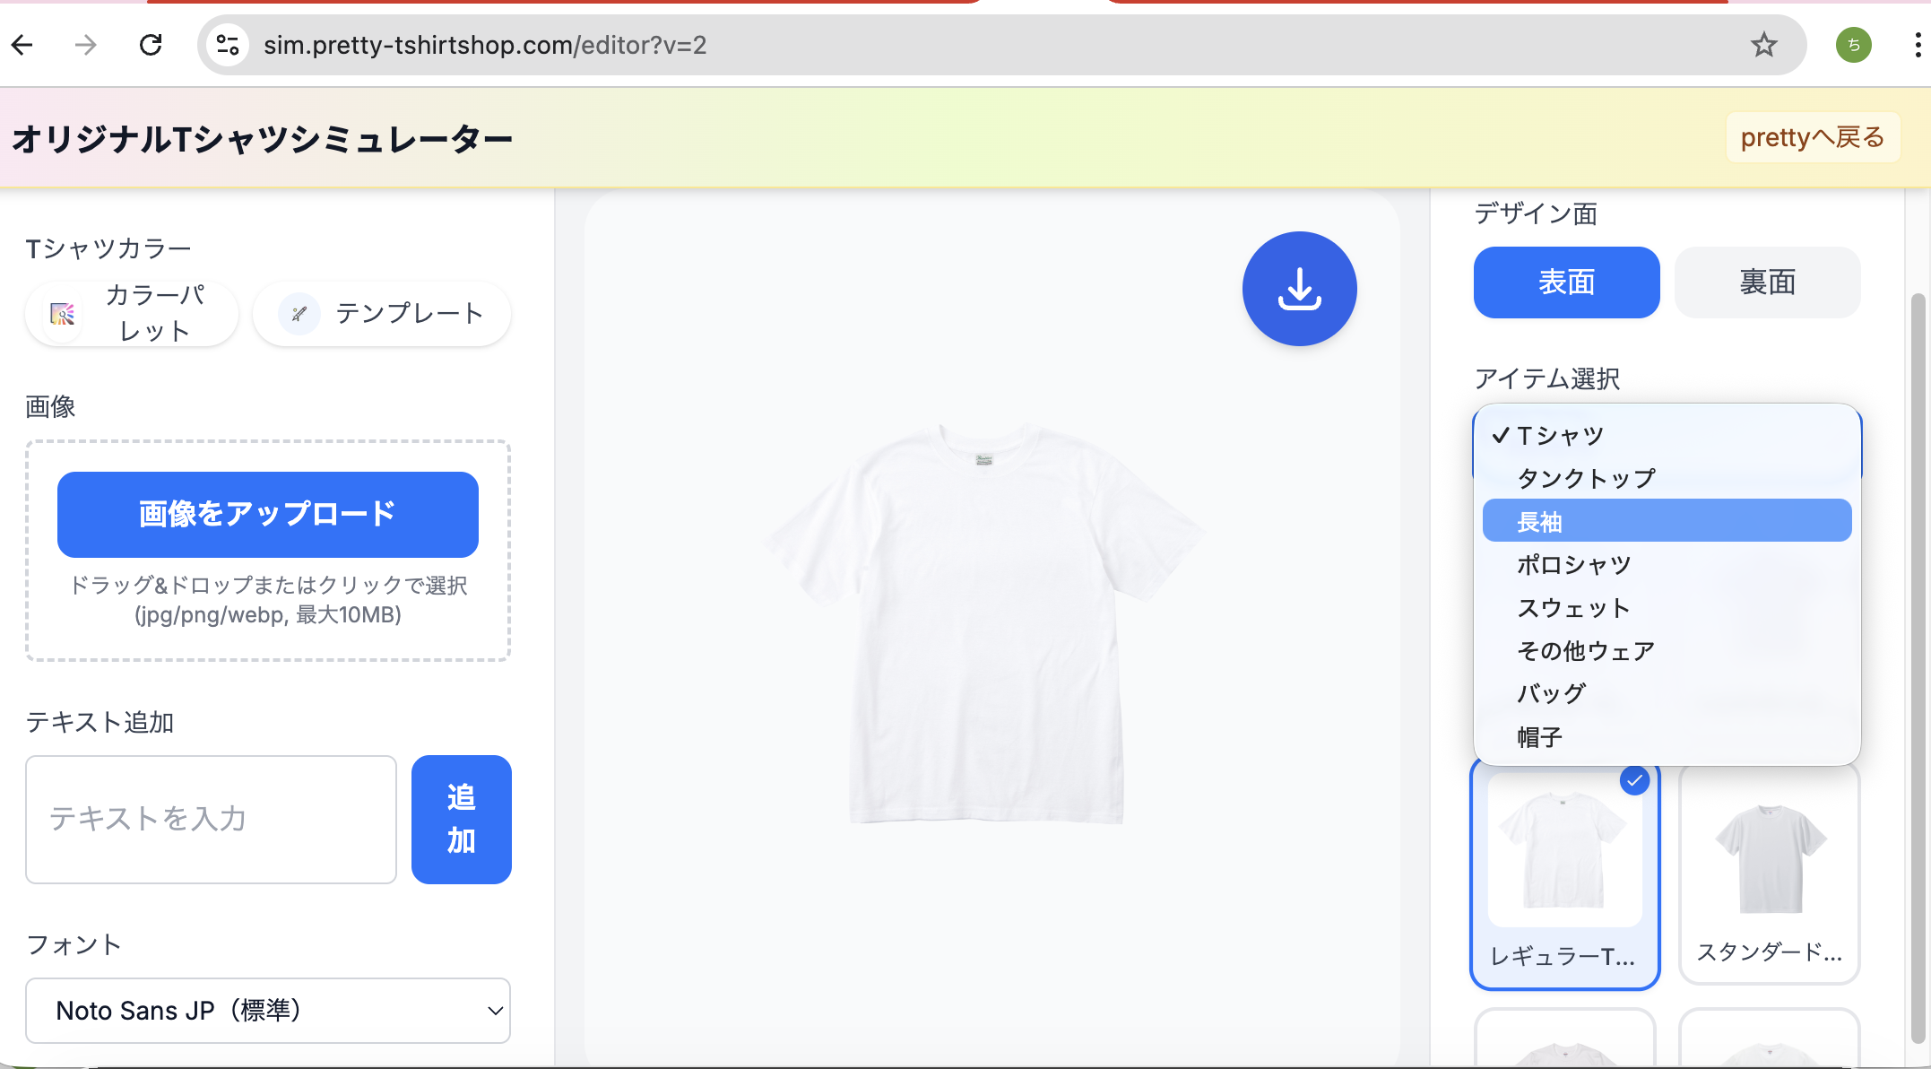The height and width of the screenshot is (1069, 1931).
Task: Open the green profile avatar
Action: (x=1853, y=45)
